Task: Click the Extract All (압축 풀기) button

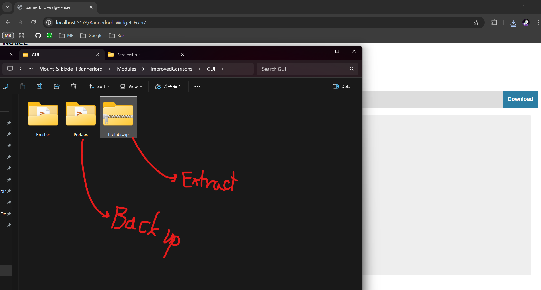Action: coord(168,86)
